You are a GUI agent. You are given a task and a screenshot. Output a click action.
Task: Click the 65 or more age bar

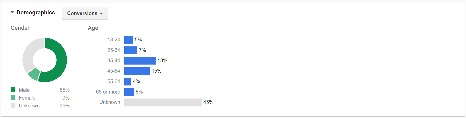click(129, 92)
